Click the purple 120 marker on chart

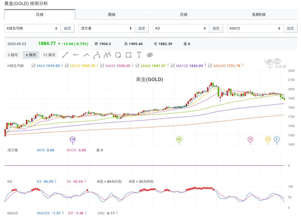[x=73, y=139]
